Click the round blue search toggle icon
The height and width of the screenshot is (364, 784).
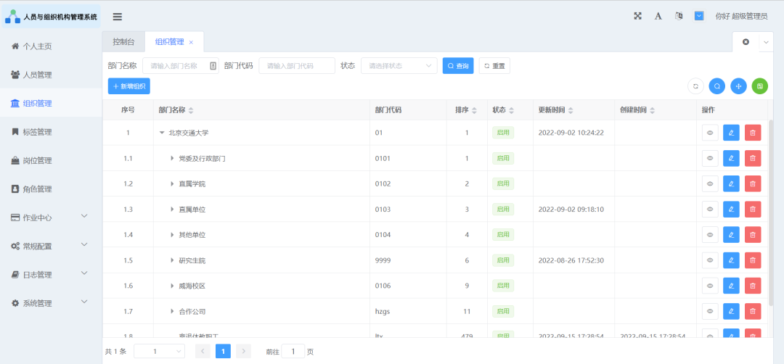click(x=717, y=86)
